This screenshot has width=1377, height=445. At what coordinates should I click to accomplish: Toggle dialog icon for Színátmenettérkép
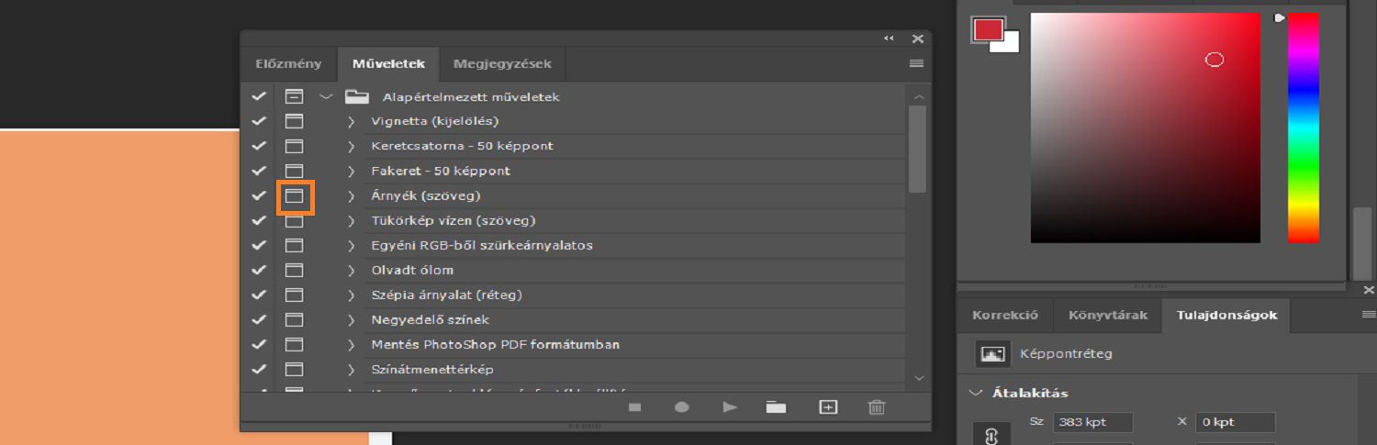click(294, 369)
